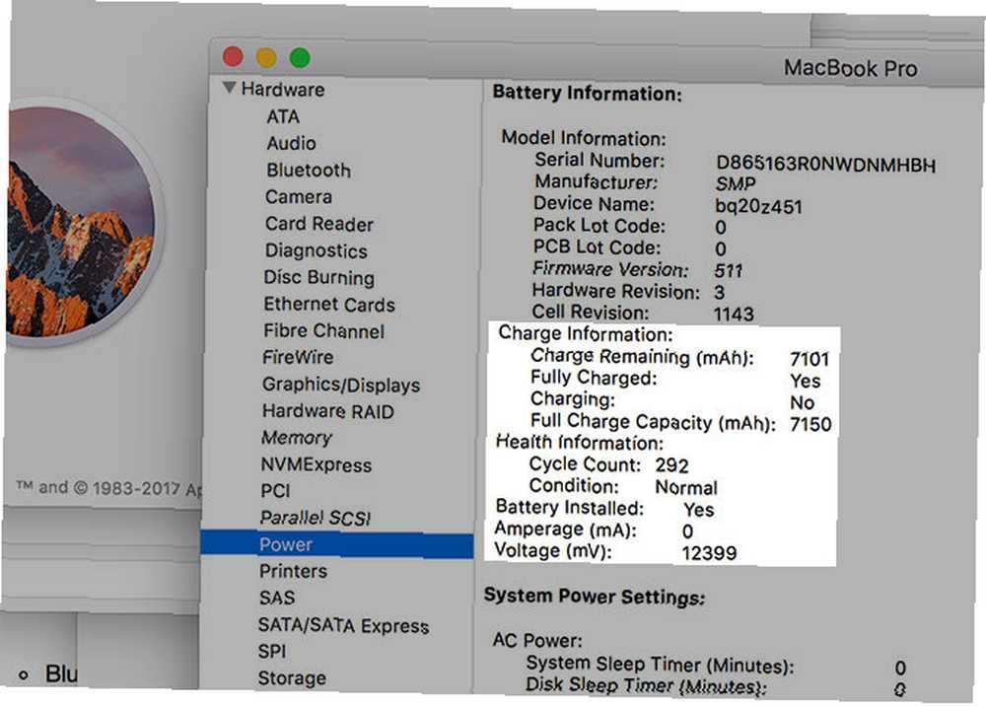Open the Bluetooth hardware section
This screenshot has width=986, height=706.
309,171
